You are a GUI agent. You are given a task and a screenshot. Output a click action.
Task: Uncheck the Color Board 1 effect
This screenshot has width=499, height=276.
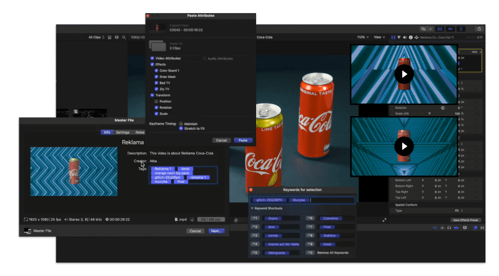point(156,71)
